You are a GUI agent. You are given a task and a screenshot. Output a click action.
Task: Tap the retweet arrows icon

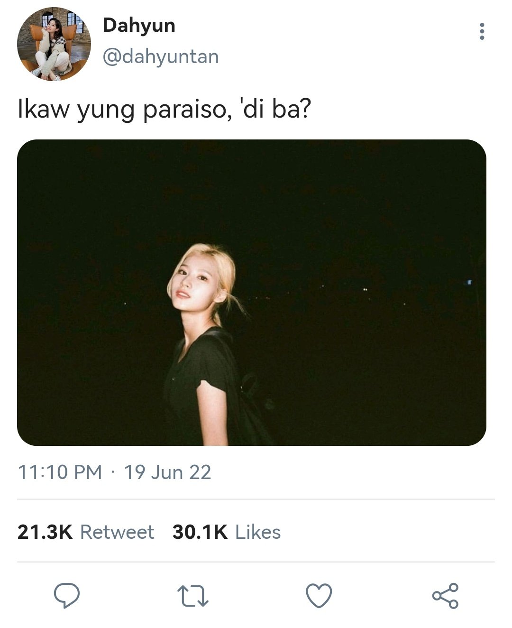pyautogui.click(x=192, y=596)
